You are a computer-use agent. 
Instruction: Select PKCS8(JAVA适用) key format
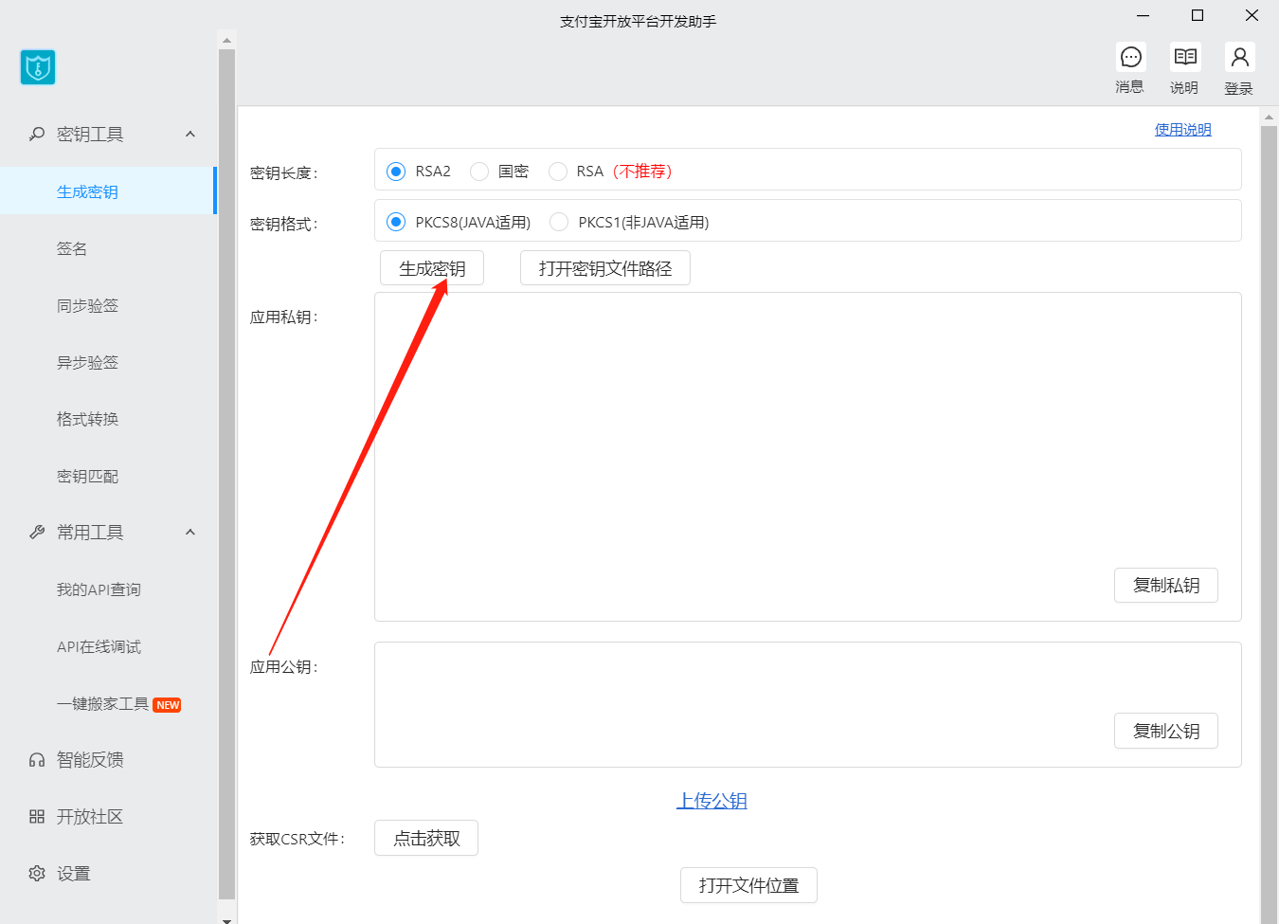tap(396, 222)
